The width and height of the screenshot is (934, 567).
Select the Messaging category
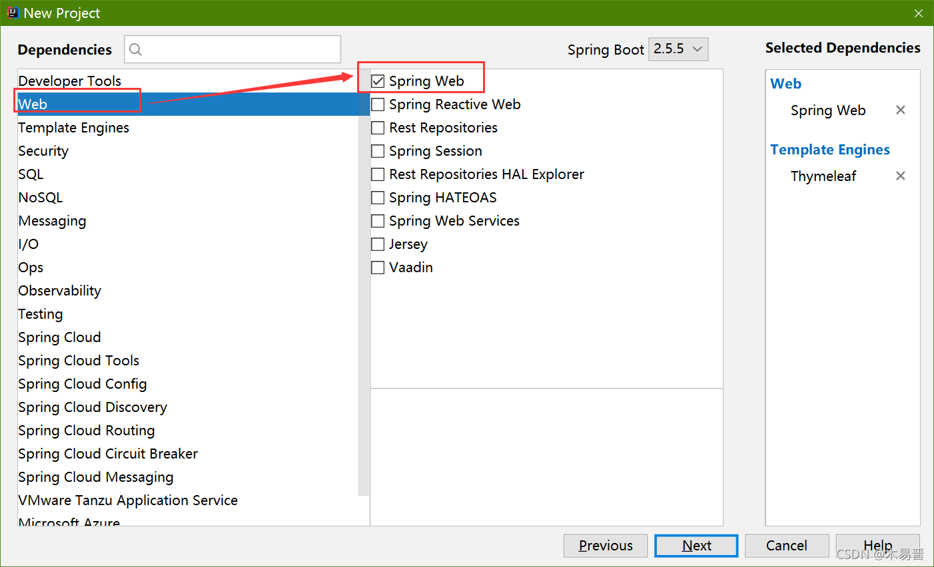point(188,221)
